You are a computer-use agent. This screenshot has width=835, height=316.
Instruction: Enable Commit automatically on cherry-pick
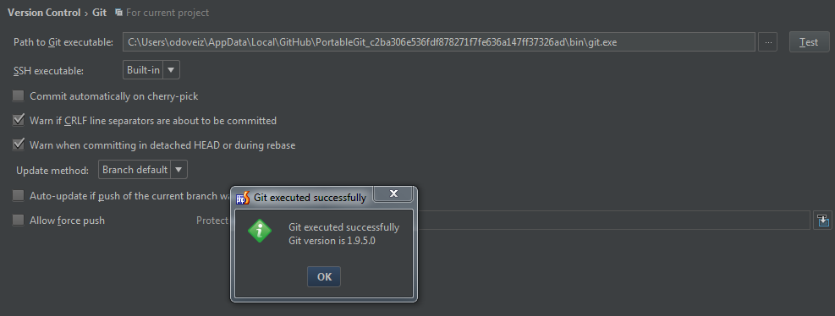pyautogui.click(x=18, y=96)
